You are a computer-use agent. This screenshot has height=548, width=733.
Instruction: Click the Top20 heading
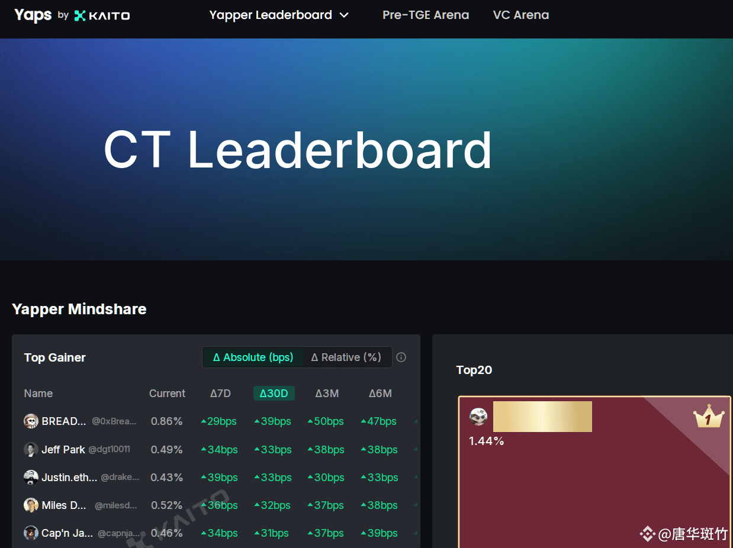point(474,370)
